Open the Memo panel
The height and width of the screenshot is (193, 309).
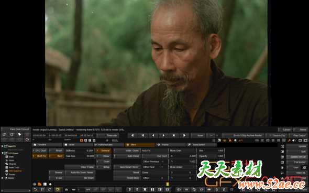pyautogui.click(x=301, y=130)
